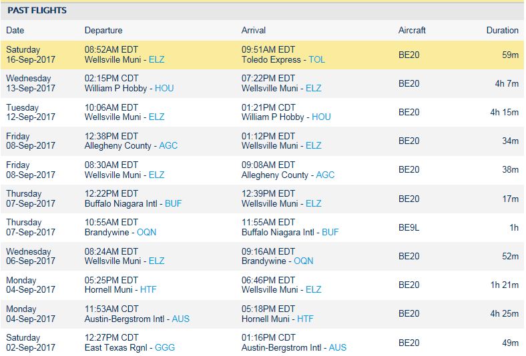
Task: Click the AUS departure airport link
Action: pos(181,319)
